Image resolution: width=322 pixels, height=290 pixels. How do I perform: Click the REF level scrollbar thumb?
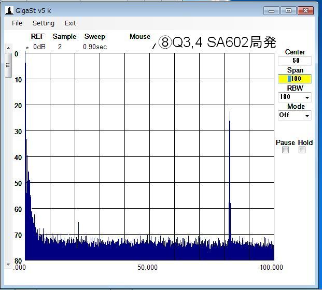click(x=8, y=65)
